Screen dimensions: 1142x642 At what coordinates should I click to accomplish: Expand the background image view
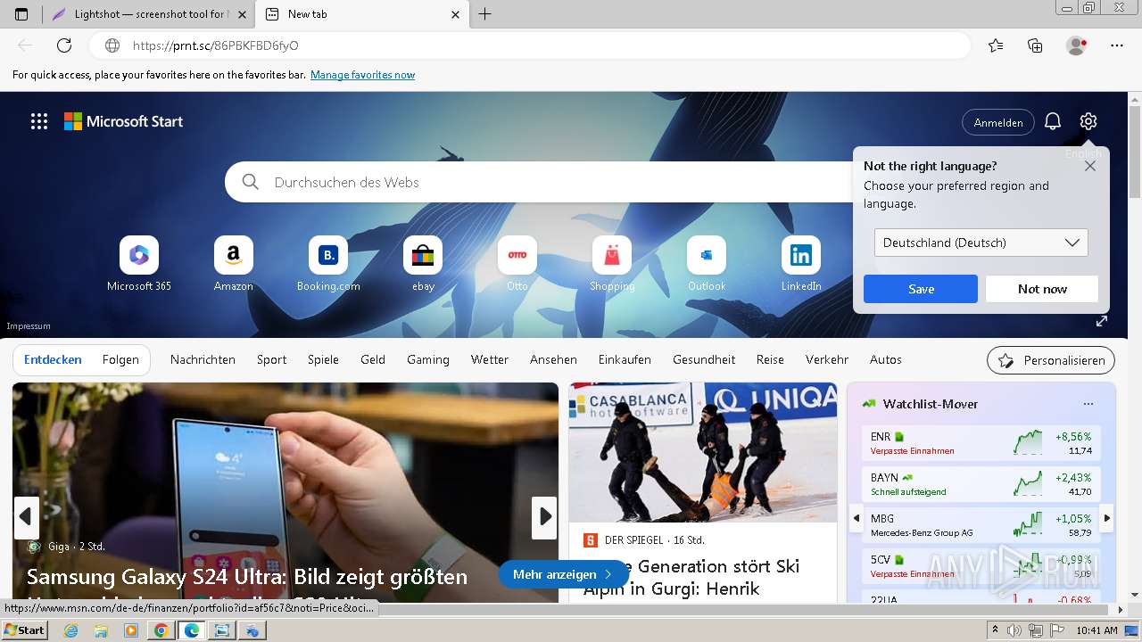1102,321
